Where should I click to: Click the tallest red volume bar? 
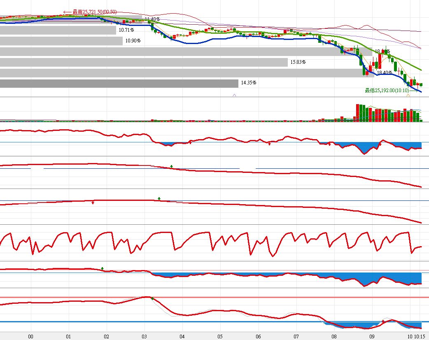click(x=357, y=113)
